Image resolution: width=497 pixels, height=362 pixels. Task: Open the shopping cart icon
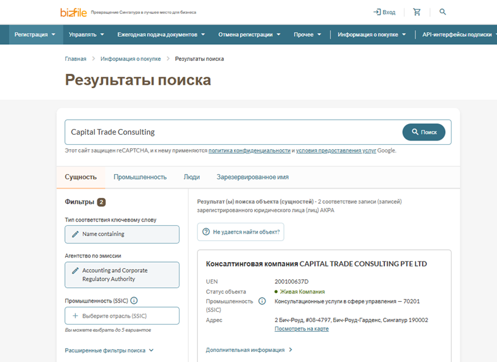[x=417, y=12]
